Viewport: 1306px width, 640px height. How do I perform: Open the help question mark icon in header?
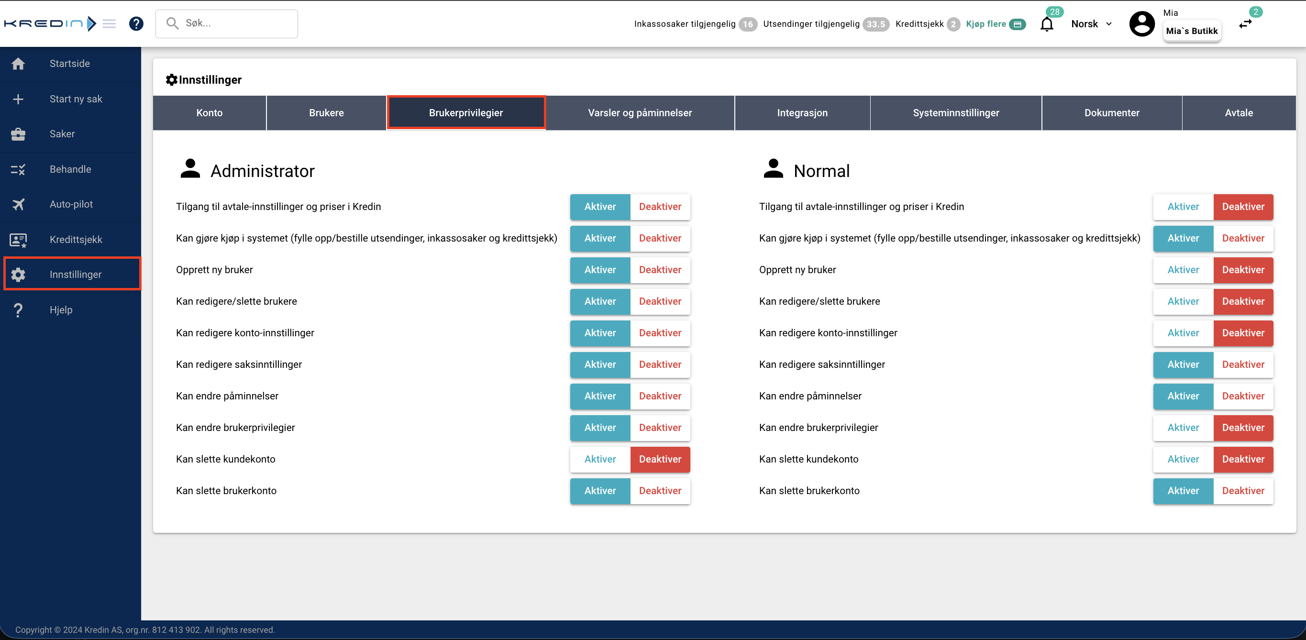coord(136,23)
